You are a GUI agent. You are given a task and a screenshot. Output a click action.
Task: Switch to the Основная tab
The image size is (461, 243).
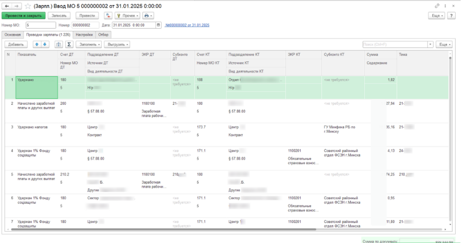[x=12, y=34]
